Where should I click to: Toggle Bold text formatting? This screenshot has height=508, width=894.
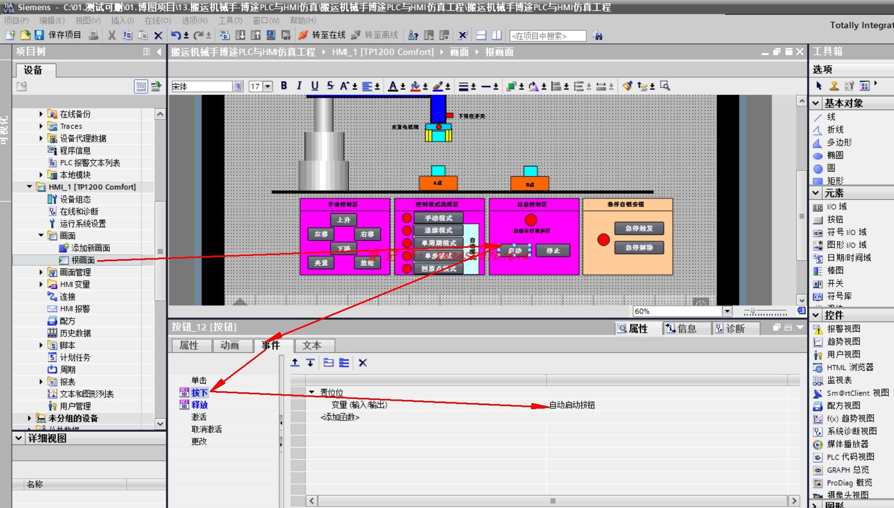click(x=284, y=86)
